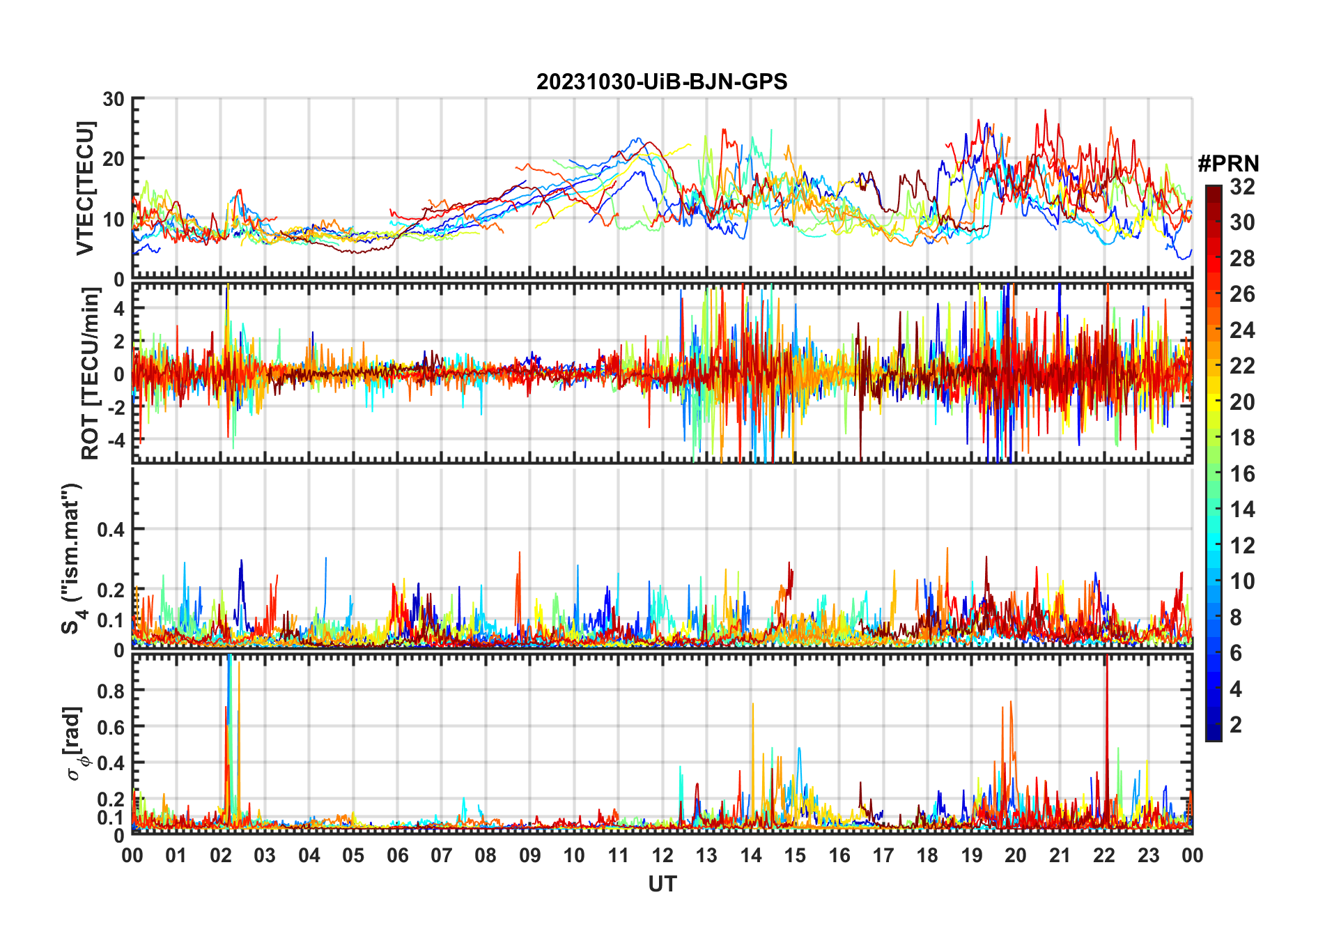Viewport: 1325px width, 927px height.
Task: Click the 30 tick on VTEC axis
Action: pos(114,99)
